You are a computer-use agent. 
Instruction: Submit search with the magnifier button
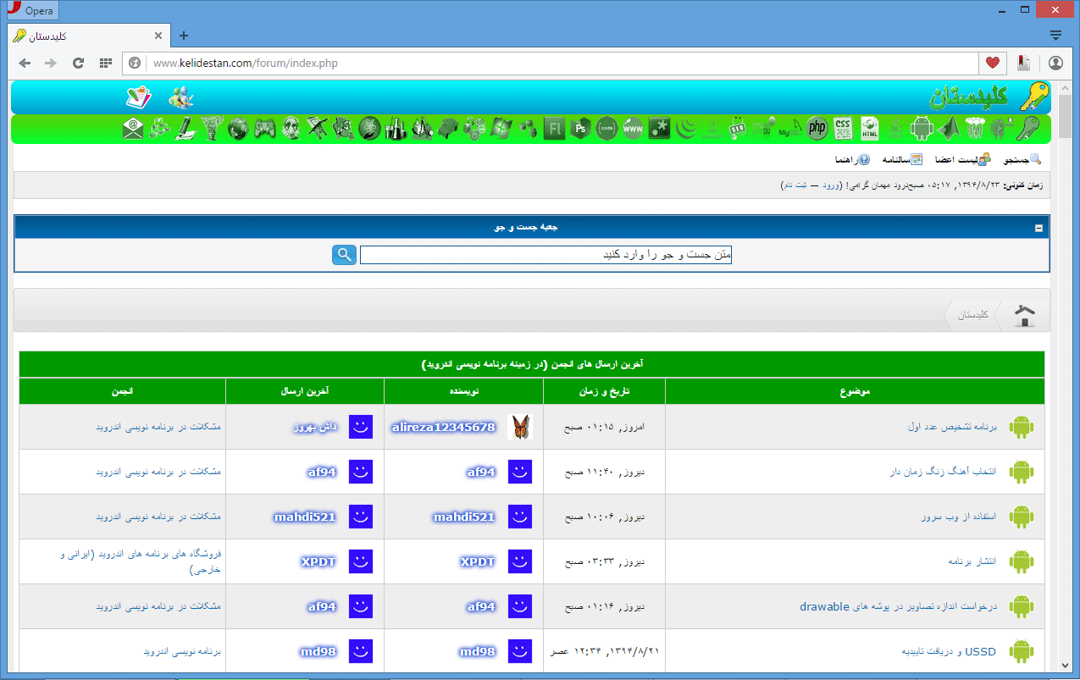pyautogui.click(x=344, y=255)
